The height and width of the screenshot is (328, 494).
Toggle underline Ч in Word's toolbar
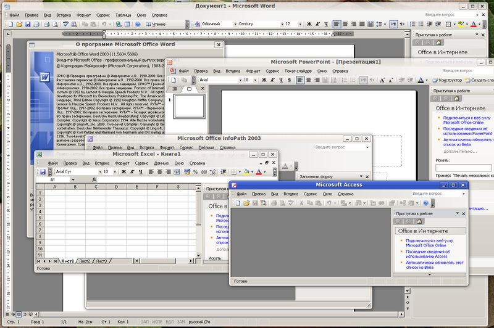pyautogui.click(x=325, y=23)
